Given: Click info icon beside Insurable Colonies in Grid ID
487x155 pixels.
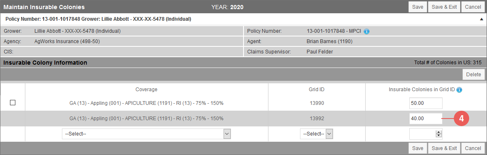Looking at the screenshot, I should [x=459, y=90].
